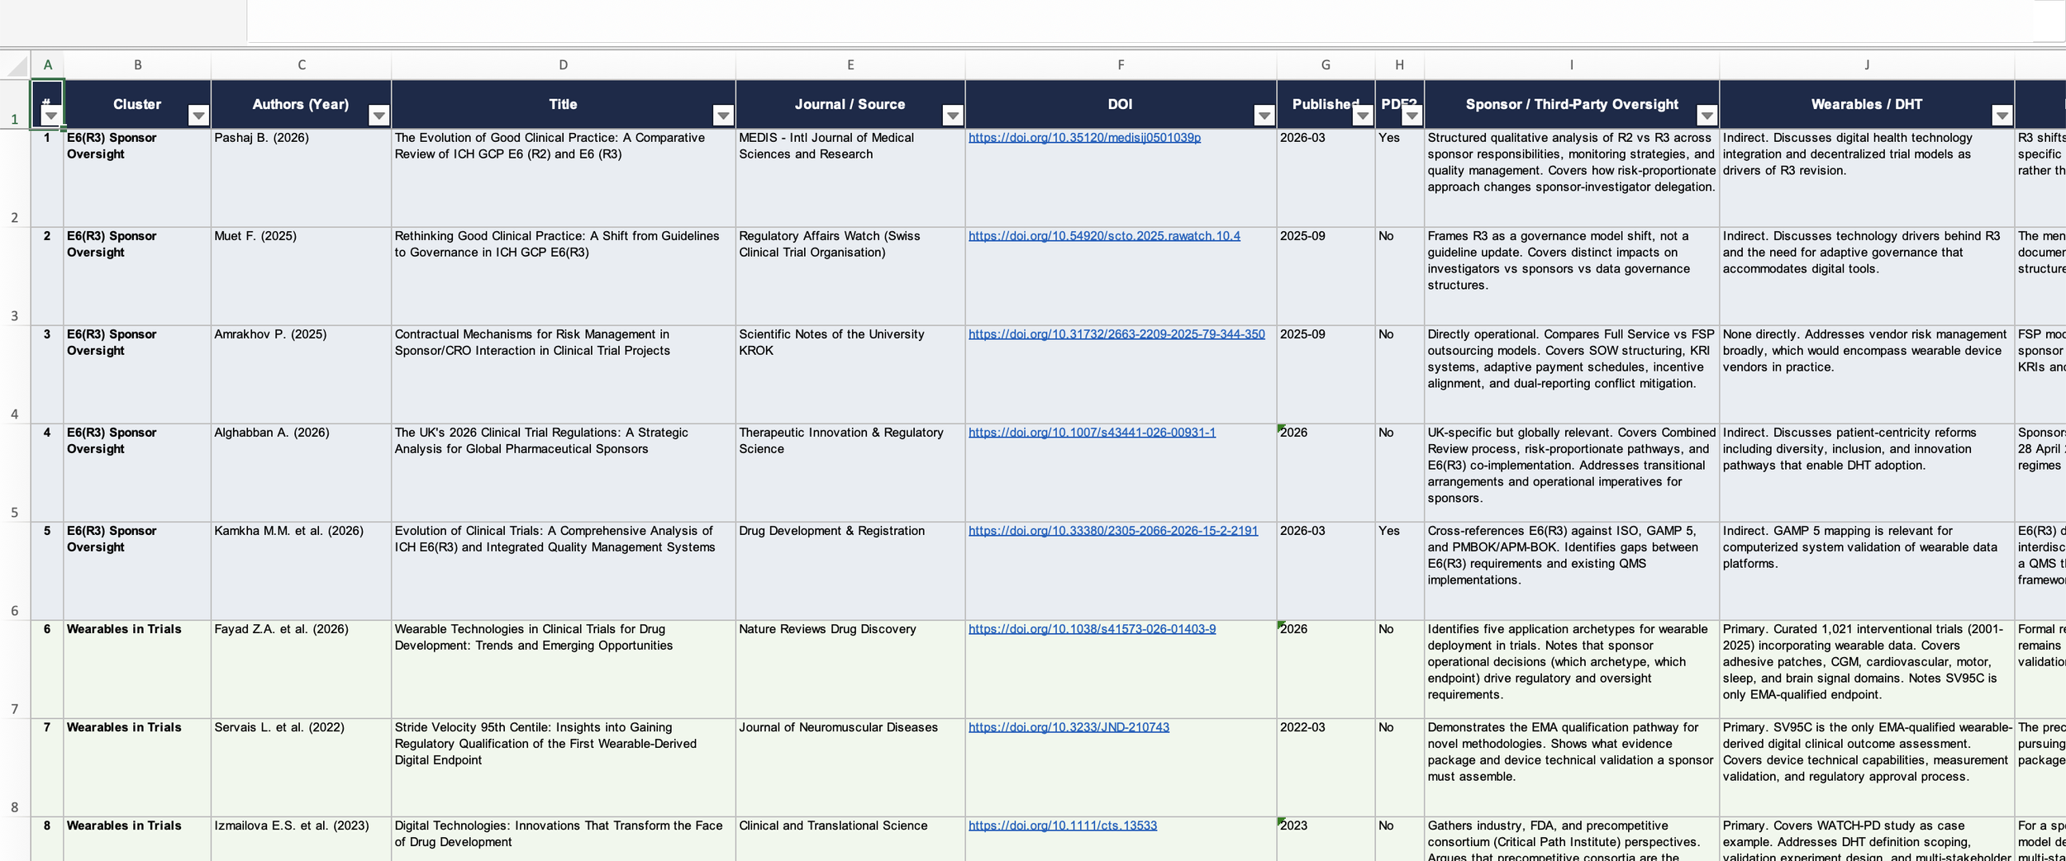Select the "Kamkha M.M. et al. (2026)" cell
The height and width of the screenshot is (861, 2066).
(x=301, y=570)
